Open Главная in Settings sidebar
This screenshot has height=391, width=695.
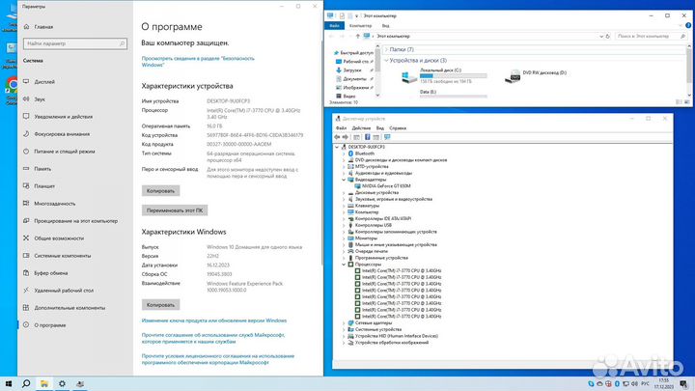click(x=43, y=27)
